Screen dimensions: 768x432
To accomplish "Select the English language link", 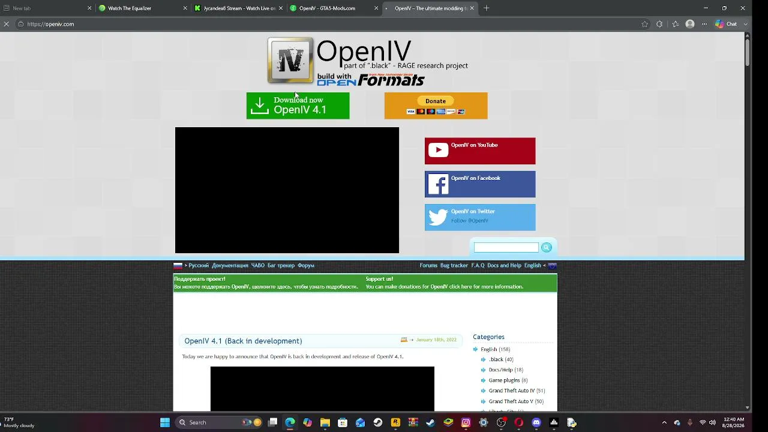I will click(532, 265).
